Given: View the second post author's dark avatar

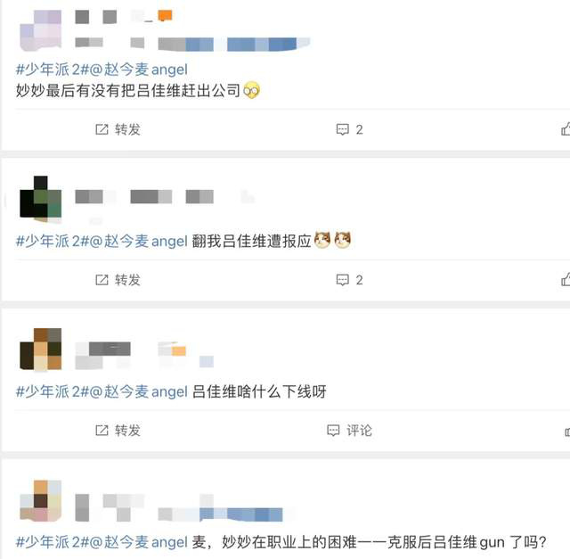Looking at the screenshot, I should pos(40,199).
